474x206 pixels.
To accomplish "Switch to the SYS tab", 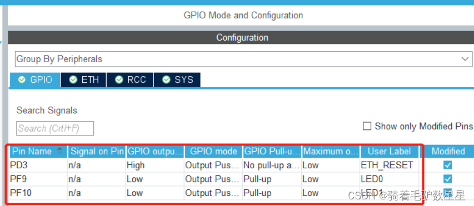I will [177, 80].
